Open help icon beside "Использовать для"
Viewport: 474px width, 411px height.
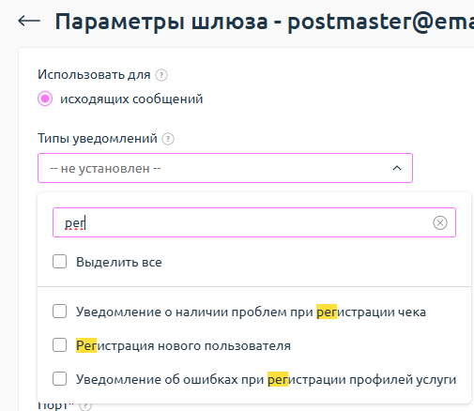[x=161, y=75]
